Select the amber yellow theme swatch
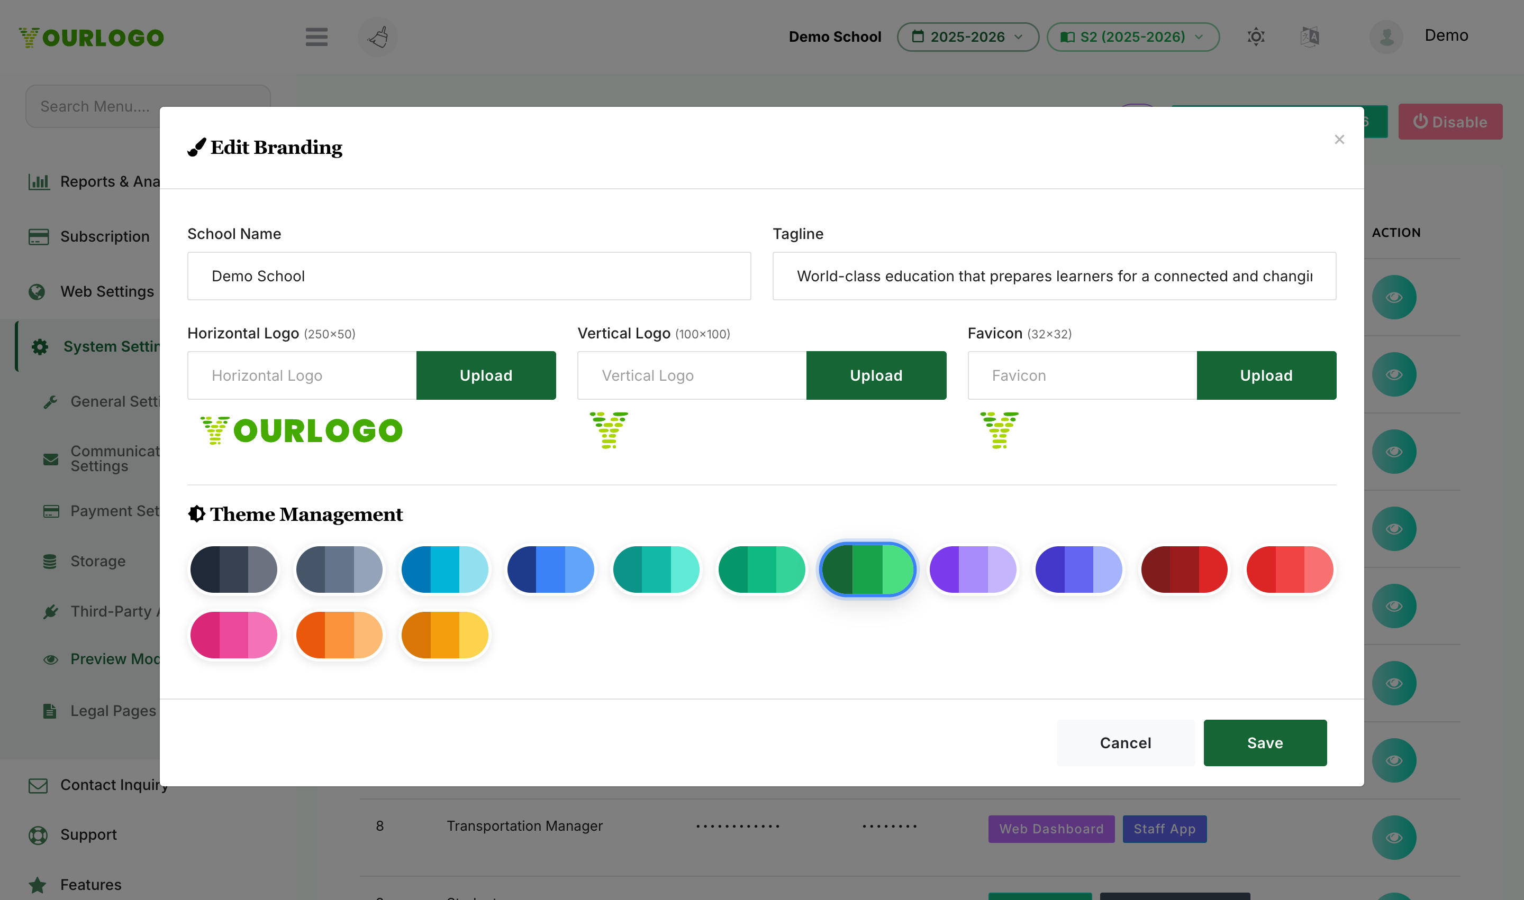The height and width of the screenshot is (900, 1524). 445,635
